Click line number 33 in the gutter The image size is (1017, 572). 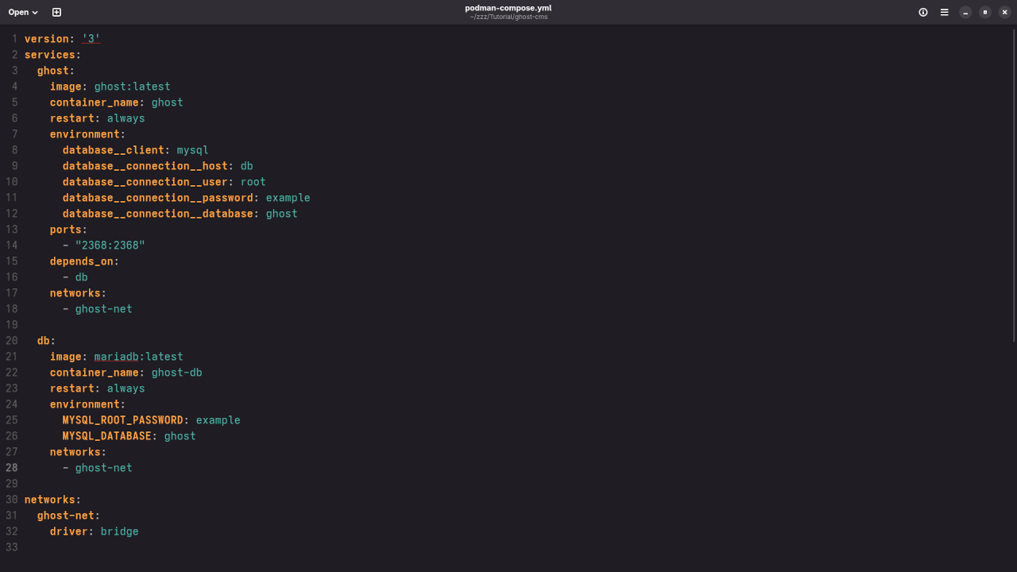(x=11, y=547)
